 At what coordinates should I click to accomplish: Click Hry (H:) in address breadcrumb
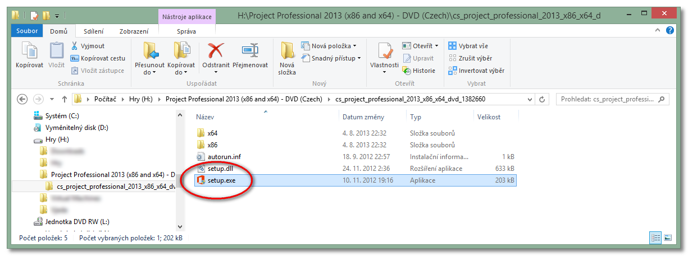point(142,99)
